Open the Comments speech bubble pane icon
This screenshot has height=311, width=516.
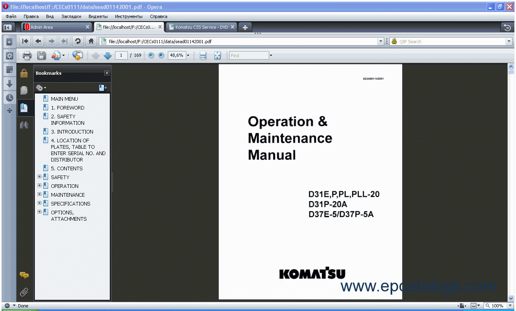(24, 275)
